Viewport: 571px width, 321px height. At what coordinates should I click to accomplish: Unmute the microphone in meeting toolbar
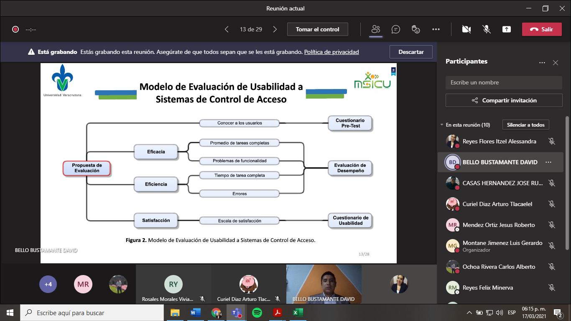click(486, 29)
